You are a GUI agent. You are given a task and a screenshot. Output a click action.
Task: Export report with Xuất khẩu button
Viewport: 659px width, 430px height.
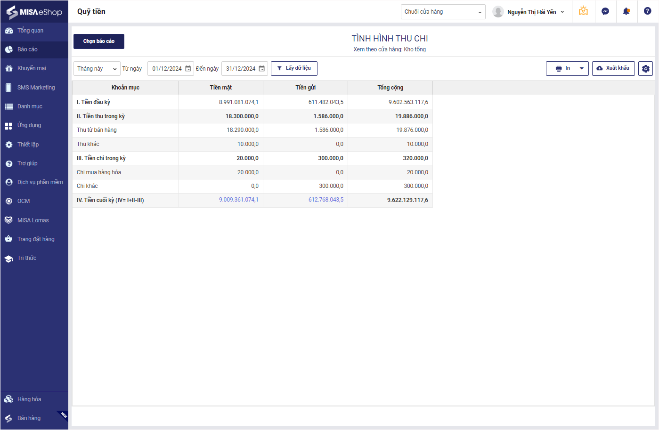click(613, 68)
